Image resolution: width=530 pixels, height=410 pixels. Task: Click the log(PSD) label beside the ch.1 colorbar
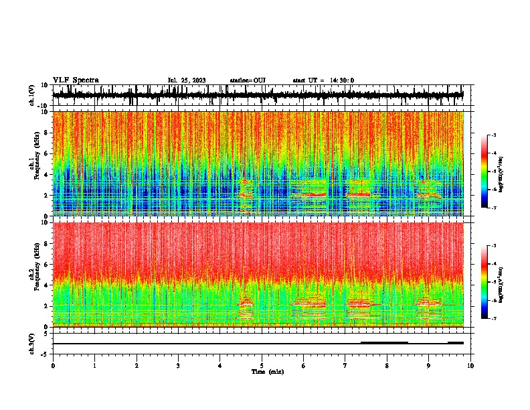point(501,174)
